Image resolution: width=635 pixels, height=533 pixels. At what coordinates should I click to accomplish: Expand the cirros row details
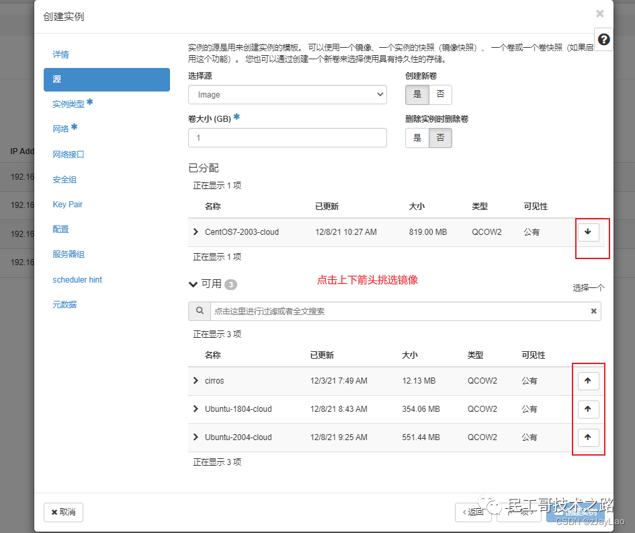[x=196, y=380]
